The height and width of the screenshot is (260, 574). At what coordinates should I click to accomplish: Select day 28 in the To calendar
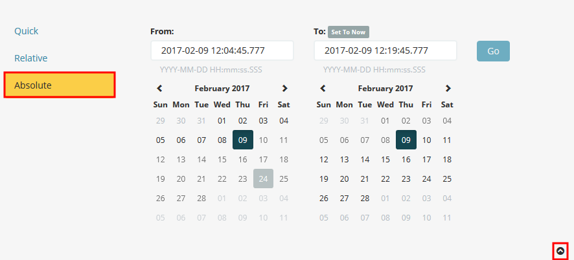(x=365, y=198)
